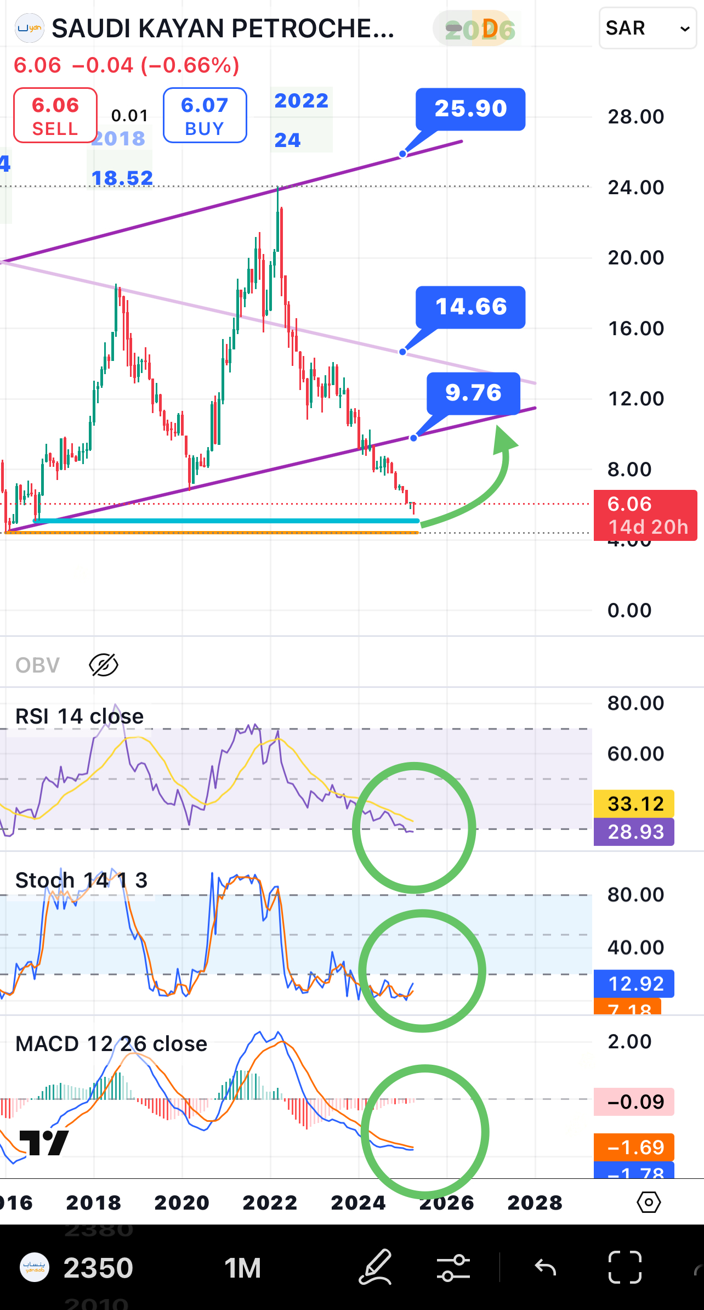Image resolution: width=704 pixels, height=1310 pixels.
Task: Open the SAR currency dropdown
Action: click(648, 28)
